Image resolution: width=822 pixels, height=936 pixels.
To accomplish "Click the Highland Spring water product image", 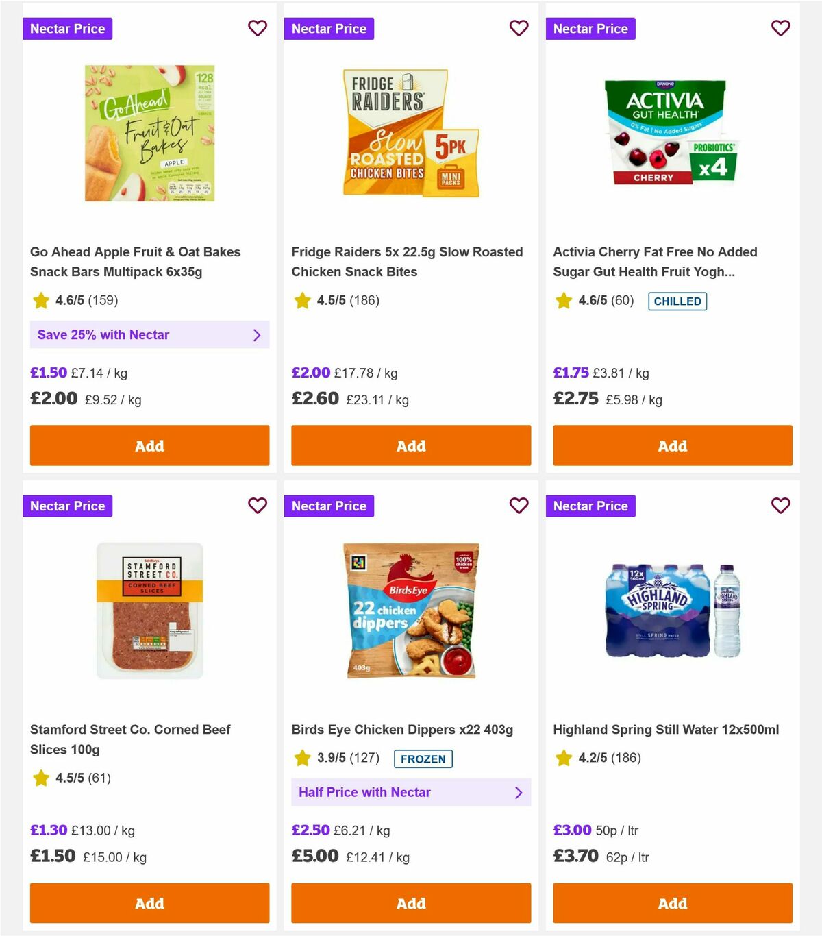I will [672, 610].
